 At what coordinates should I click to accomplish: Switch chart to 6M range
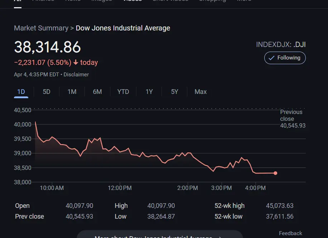point(97,92)
